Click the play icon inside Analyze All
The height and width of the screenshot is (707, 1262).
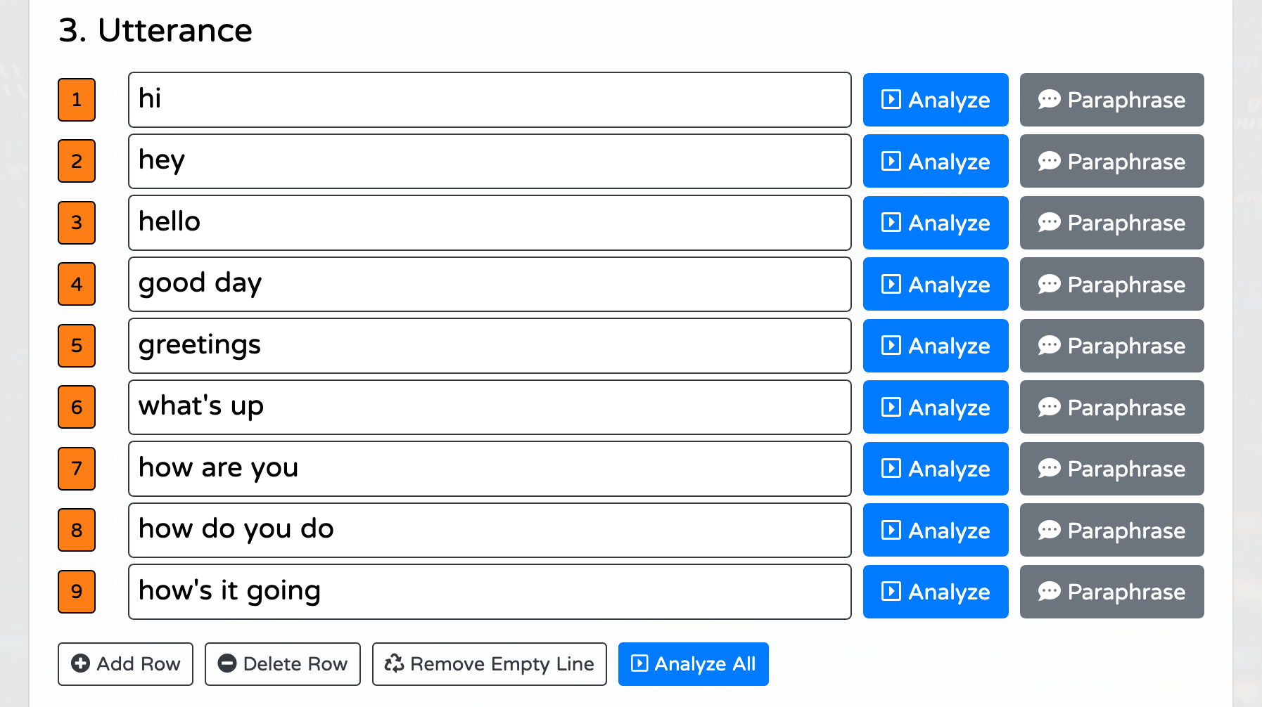[x=640, y=663]
